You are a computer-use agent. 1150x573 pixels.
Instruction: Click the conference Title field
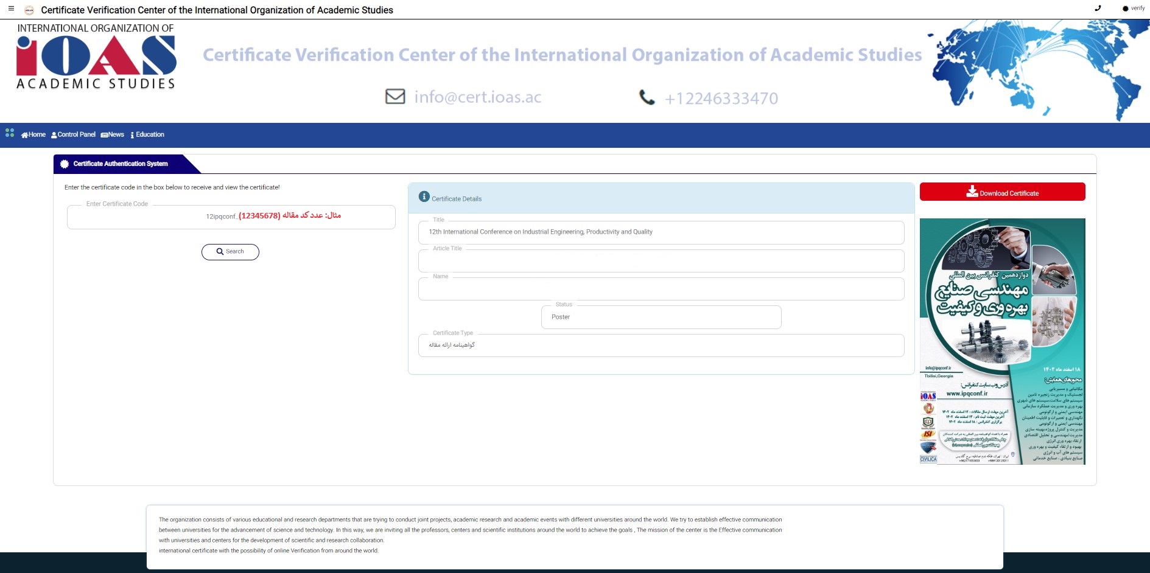coord(661,232)
